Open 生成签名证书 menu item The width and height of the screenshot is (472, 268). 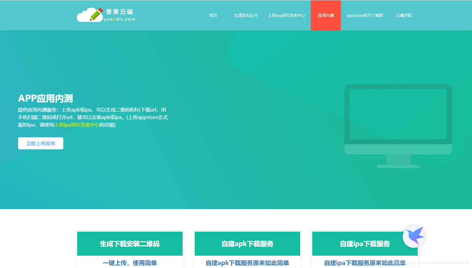click(x=246, y=15)
